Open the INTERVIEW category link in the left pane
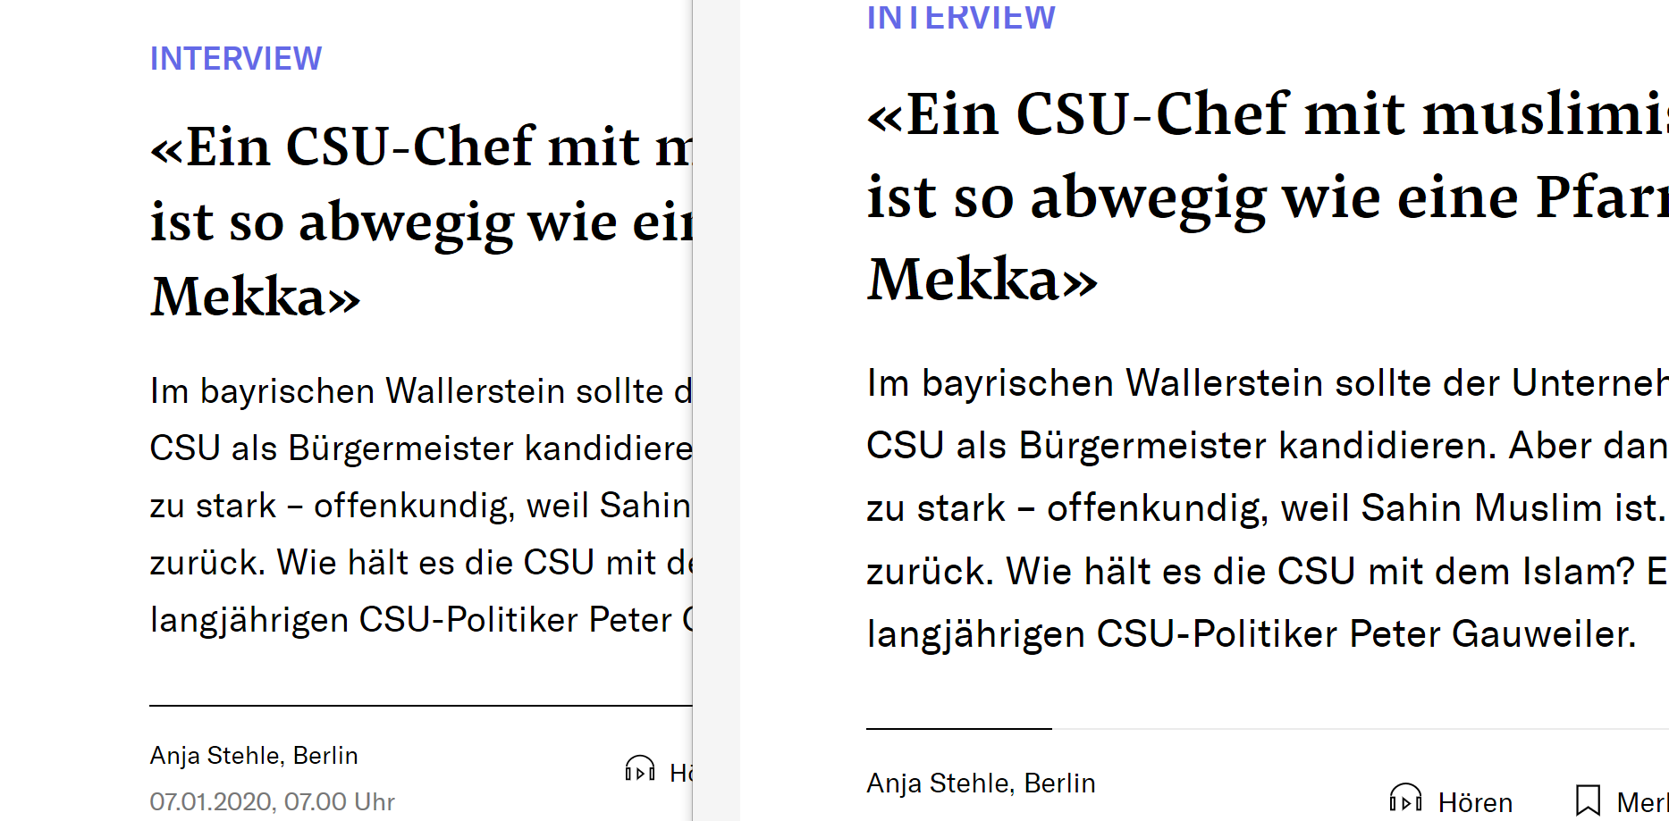 tap(236, 59)
